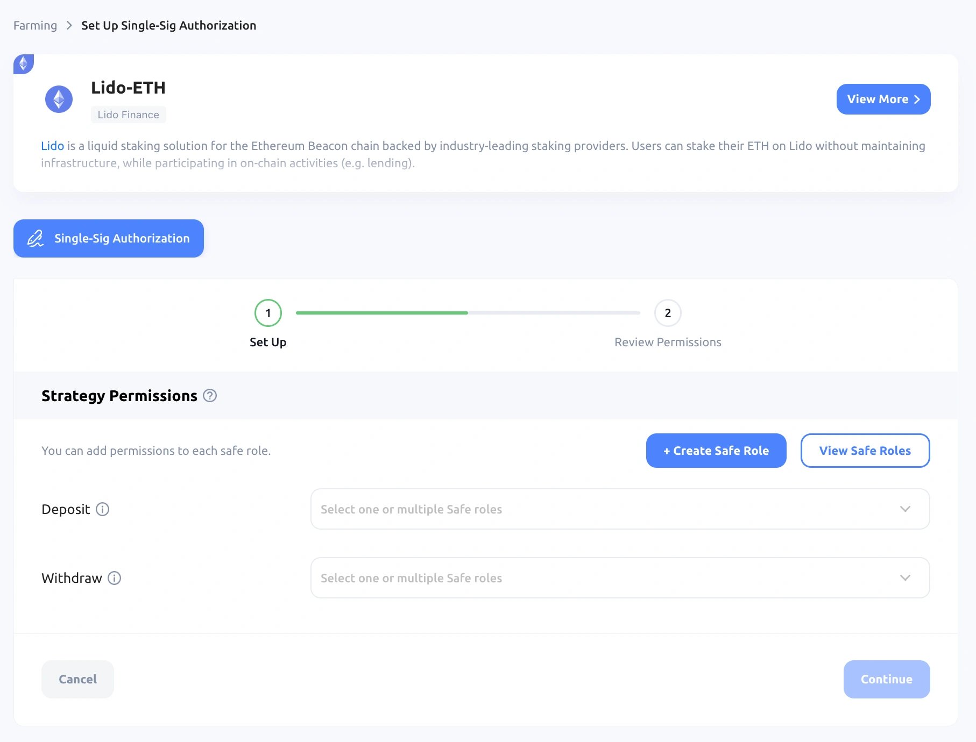Image resolution: width=976 pixels, height=742 pixels.
Task: Click the Create Safe Role button
Action: pos(716,451)
